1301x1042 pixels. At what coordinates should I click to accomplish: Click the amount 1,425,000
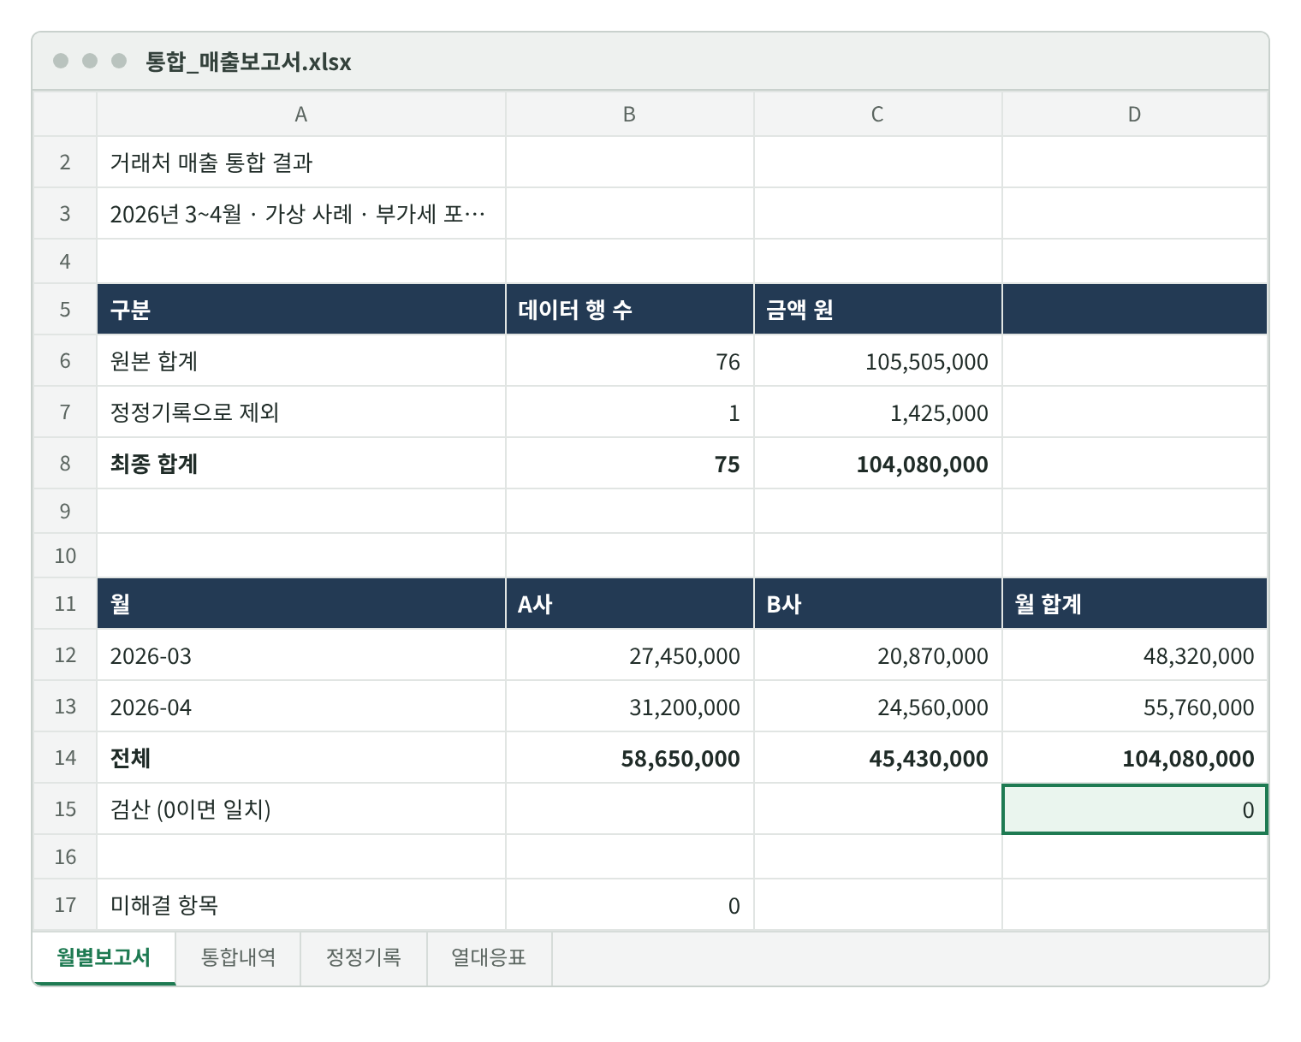[x=878, y=412]
